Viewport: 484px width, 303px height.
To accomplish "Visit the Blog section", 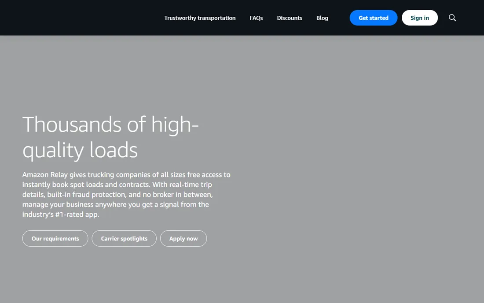I will (322, 18).
